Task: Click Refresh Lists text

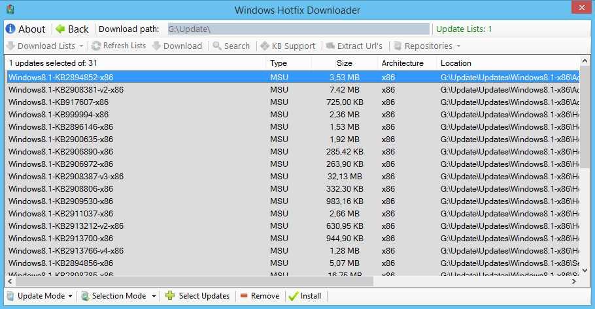Action: pos(124,46)
